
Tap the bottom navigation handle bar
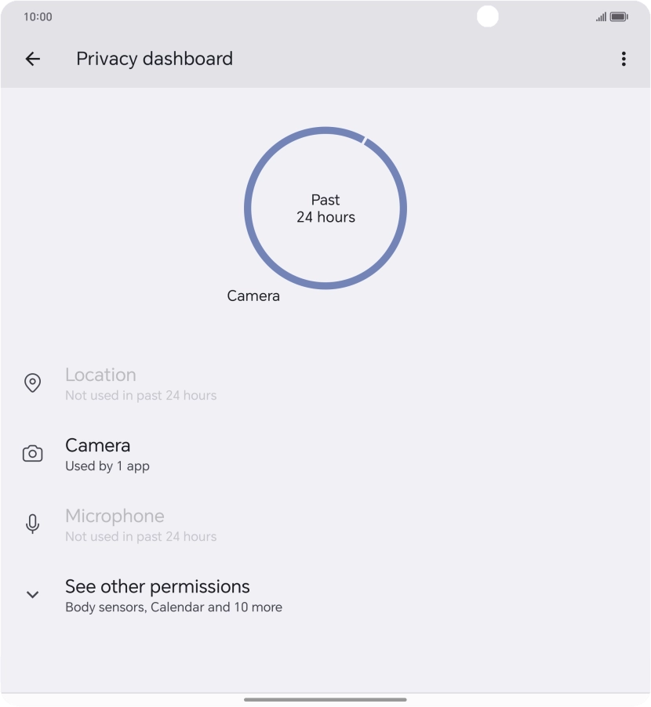coord(325,699)
